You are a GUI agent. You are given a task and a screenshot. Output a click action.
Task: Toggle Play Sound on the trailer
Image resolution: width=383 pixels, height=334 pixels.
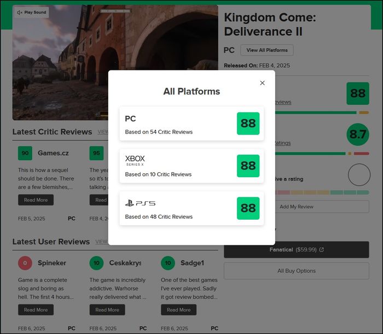click(32, 12)
